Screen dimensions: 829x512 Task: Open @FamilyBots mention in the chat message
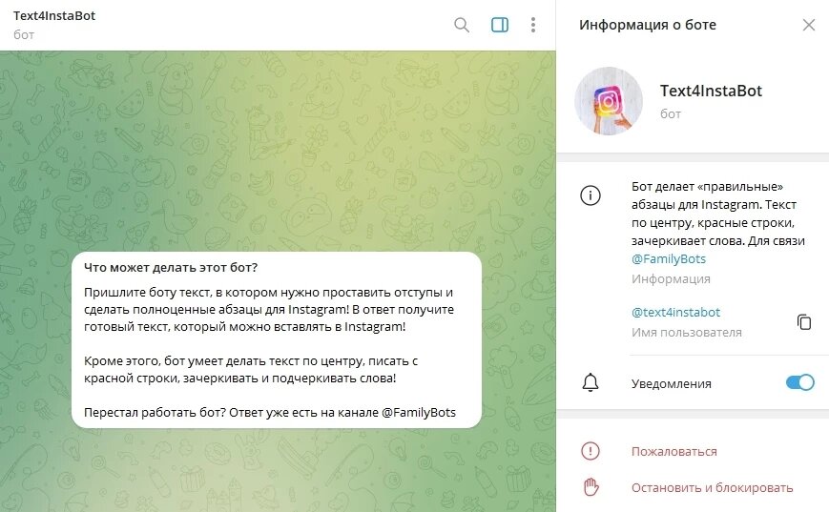tap(418, 412)
